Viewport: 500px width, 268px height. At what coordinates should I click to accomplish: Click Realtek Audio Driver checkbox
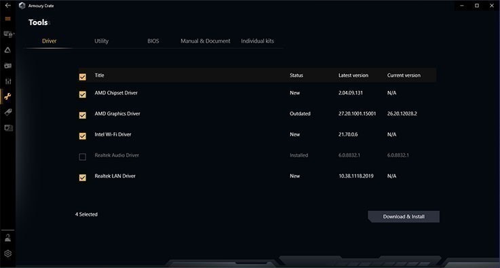coord(83,157)
